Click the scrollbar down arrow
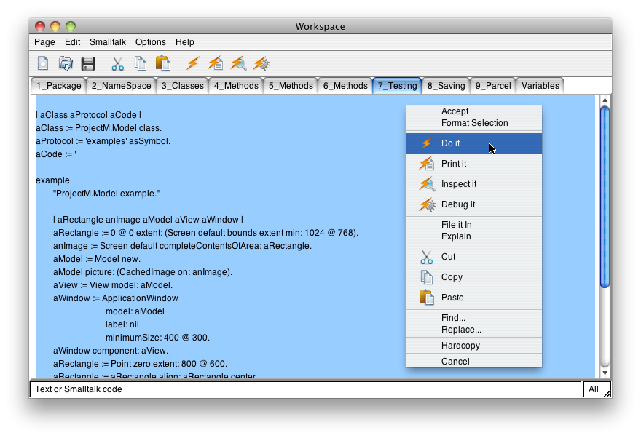The height and width of the screenshot is (438, 641). point(605,373)
